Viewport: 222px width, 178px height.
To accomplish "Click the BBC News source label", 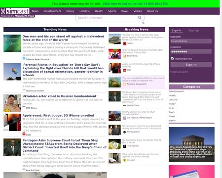I will point(32,108).
